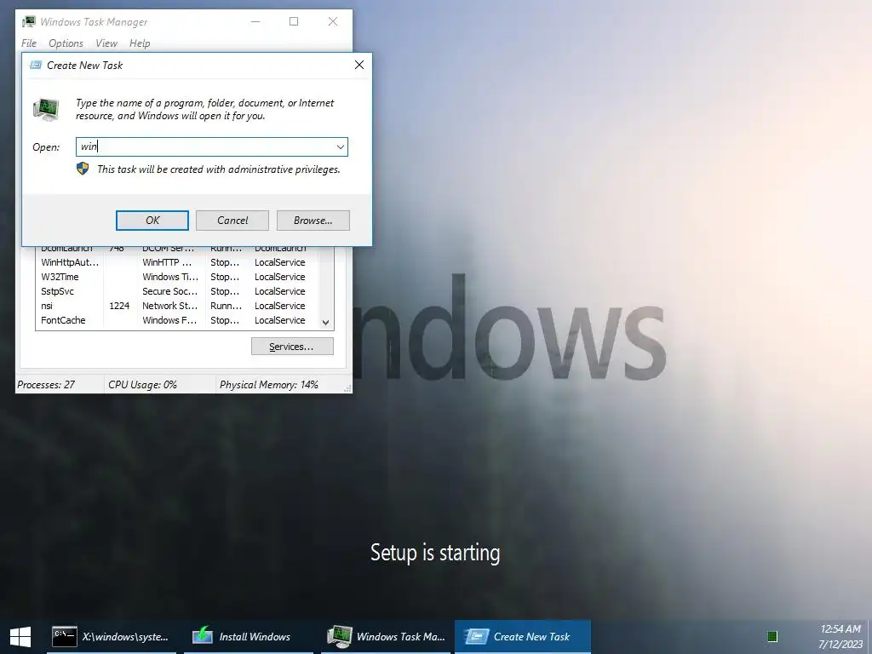Activate Windows Task Manager taskbar button
This screenshot has width=872, height=654.
386,637
